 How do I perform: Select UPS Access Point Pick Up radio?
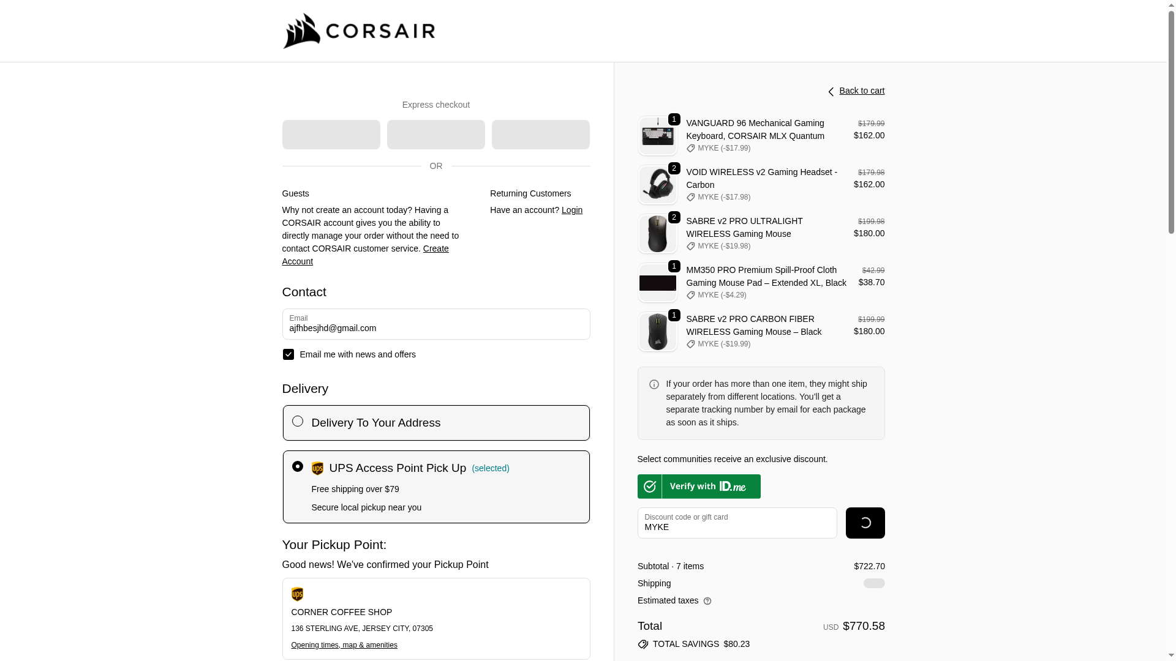tap(298, 466)
